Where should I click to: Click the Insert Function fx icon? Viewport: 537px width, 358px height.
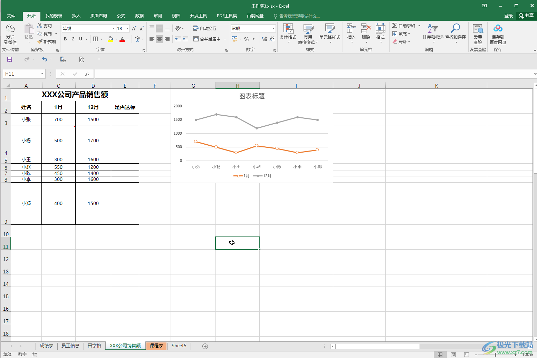coord(87,74)
